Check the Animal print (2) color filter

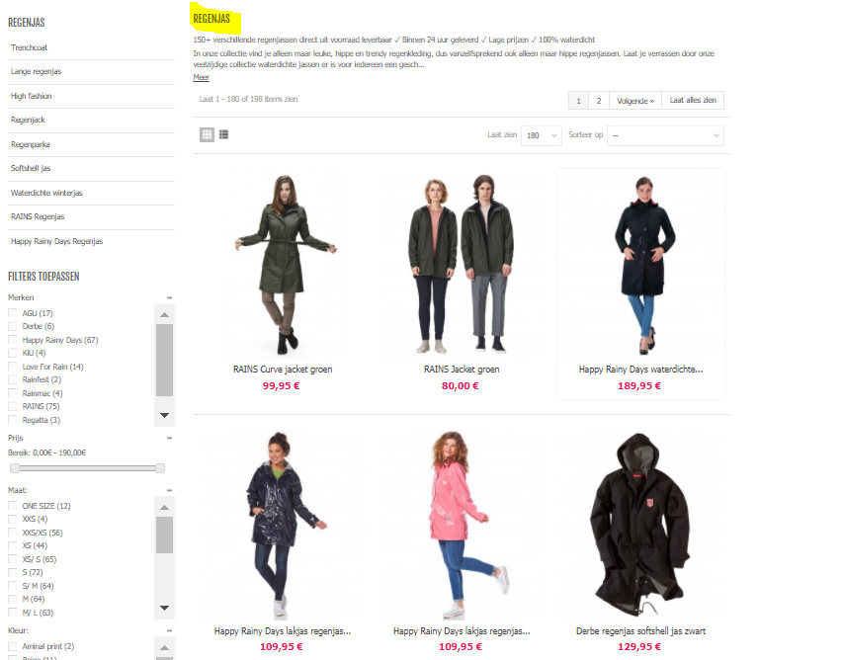pyautogui.click(x=13, y=646)
